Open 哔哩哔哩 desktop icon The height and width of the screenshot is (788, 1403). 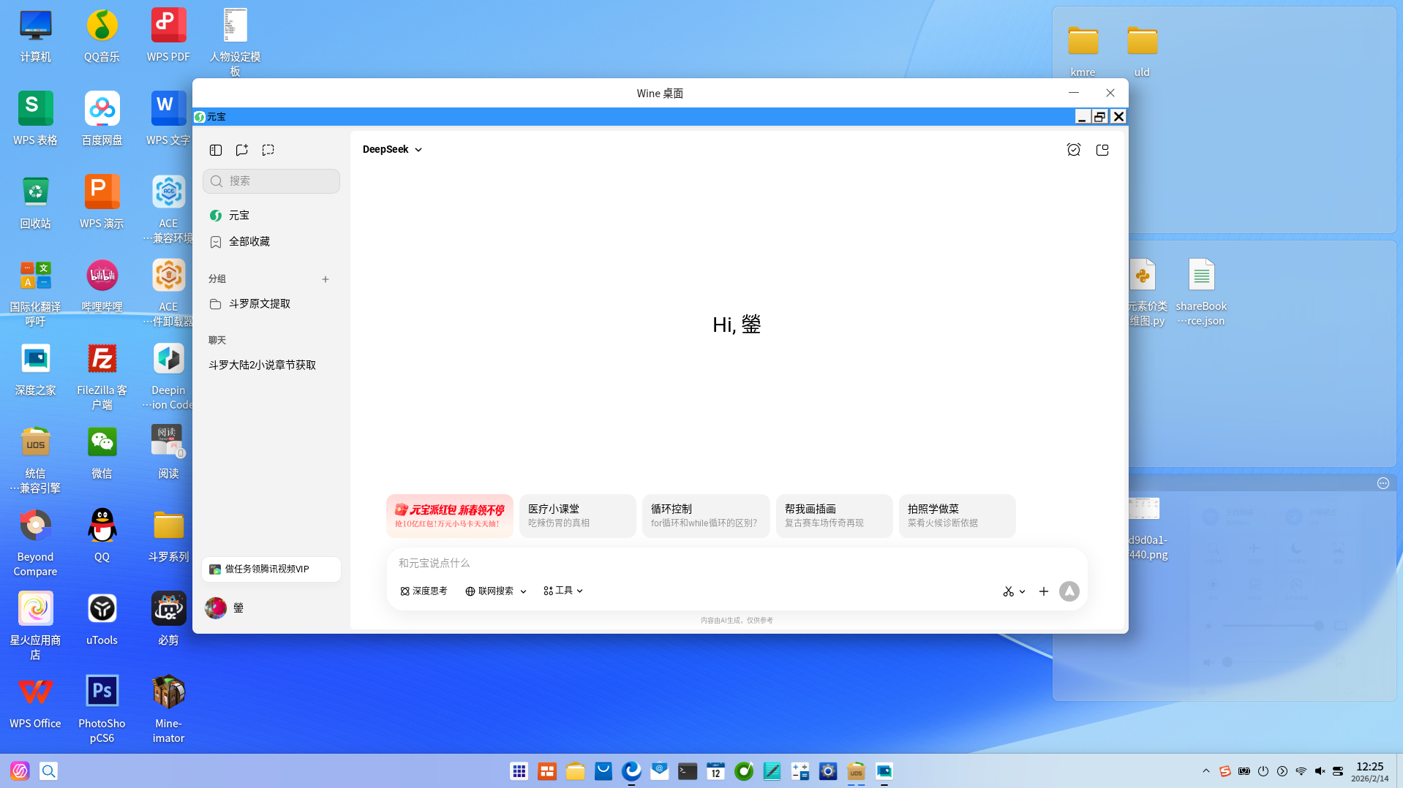(102, 286)
